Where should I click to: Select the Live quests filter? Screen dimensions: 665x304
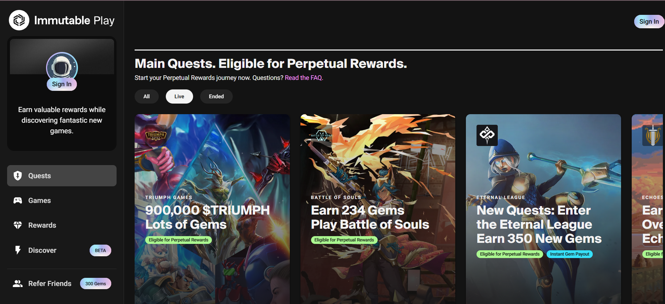179,97
